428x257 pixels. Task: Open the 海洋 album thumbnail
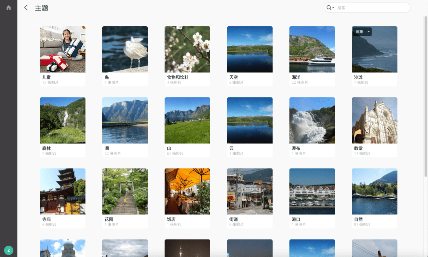pos(312,49)
